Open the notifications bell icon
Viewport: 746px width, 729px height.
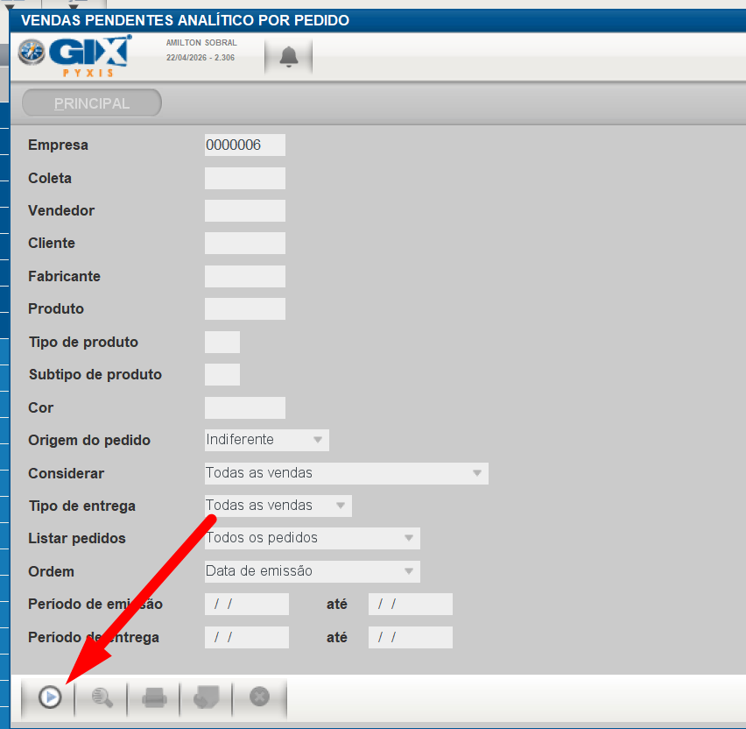289,57
